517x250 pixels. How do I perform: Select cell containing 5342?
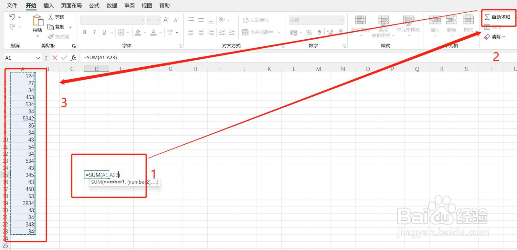tap(23, 119)
